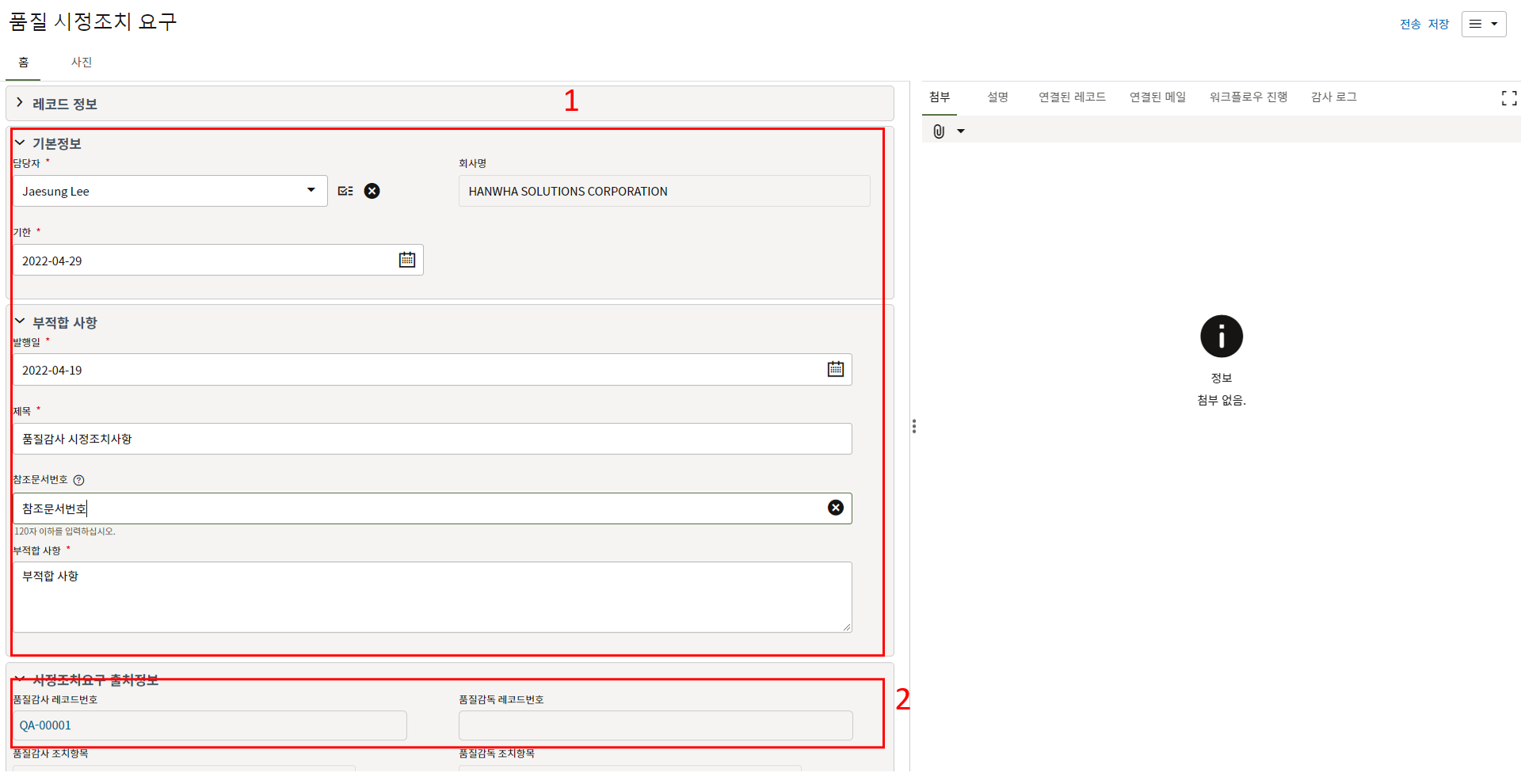The width and height of the screenshot is (1521, 776).
Task: Clear the 참조문서번호 input with X icon
Action: tap(836, 508)
